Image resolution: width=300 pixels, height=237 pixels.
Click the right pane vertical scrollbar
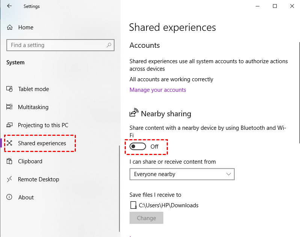pos(299,93)
